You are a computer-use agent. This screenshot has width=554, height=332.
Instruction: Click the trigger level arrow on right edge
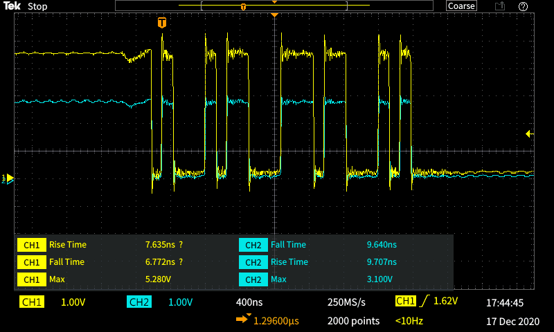pos(529,133)
